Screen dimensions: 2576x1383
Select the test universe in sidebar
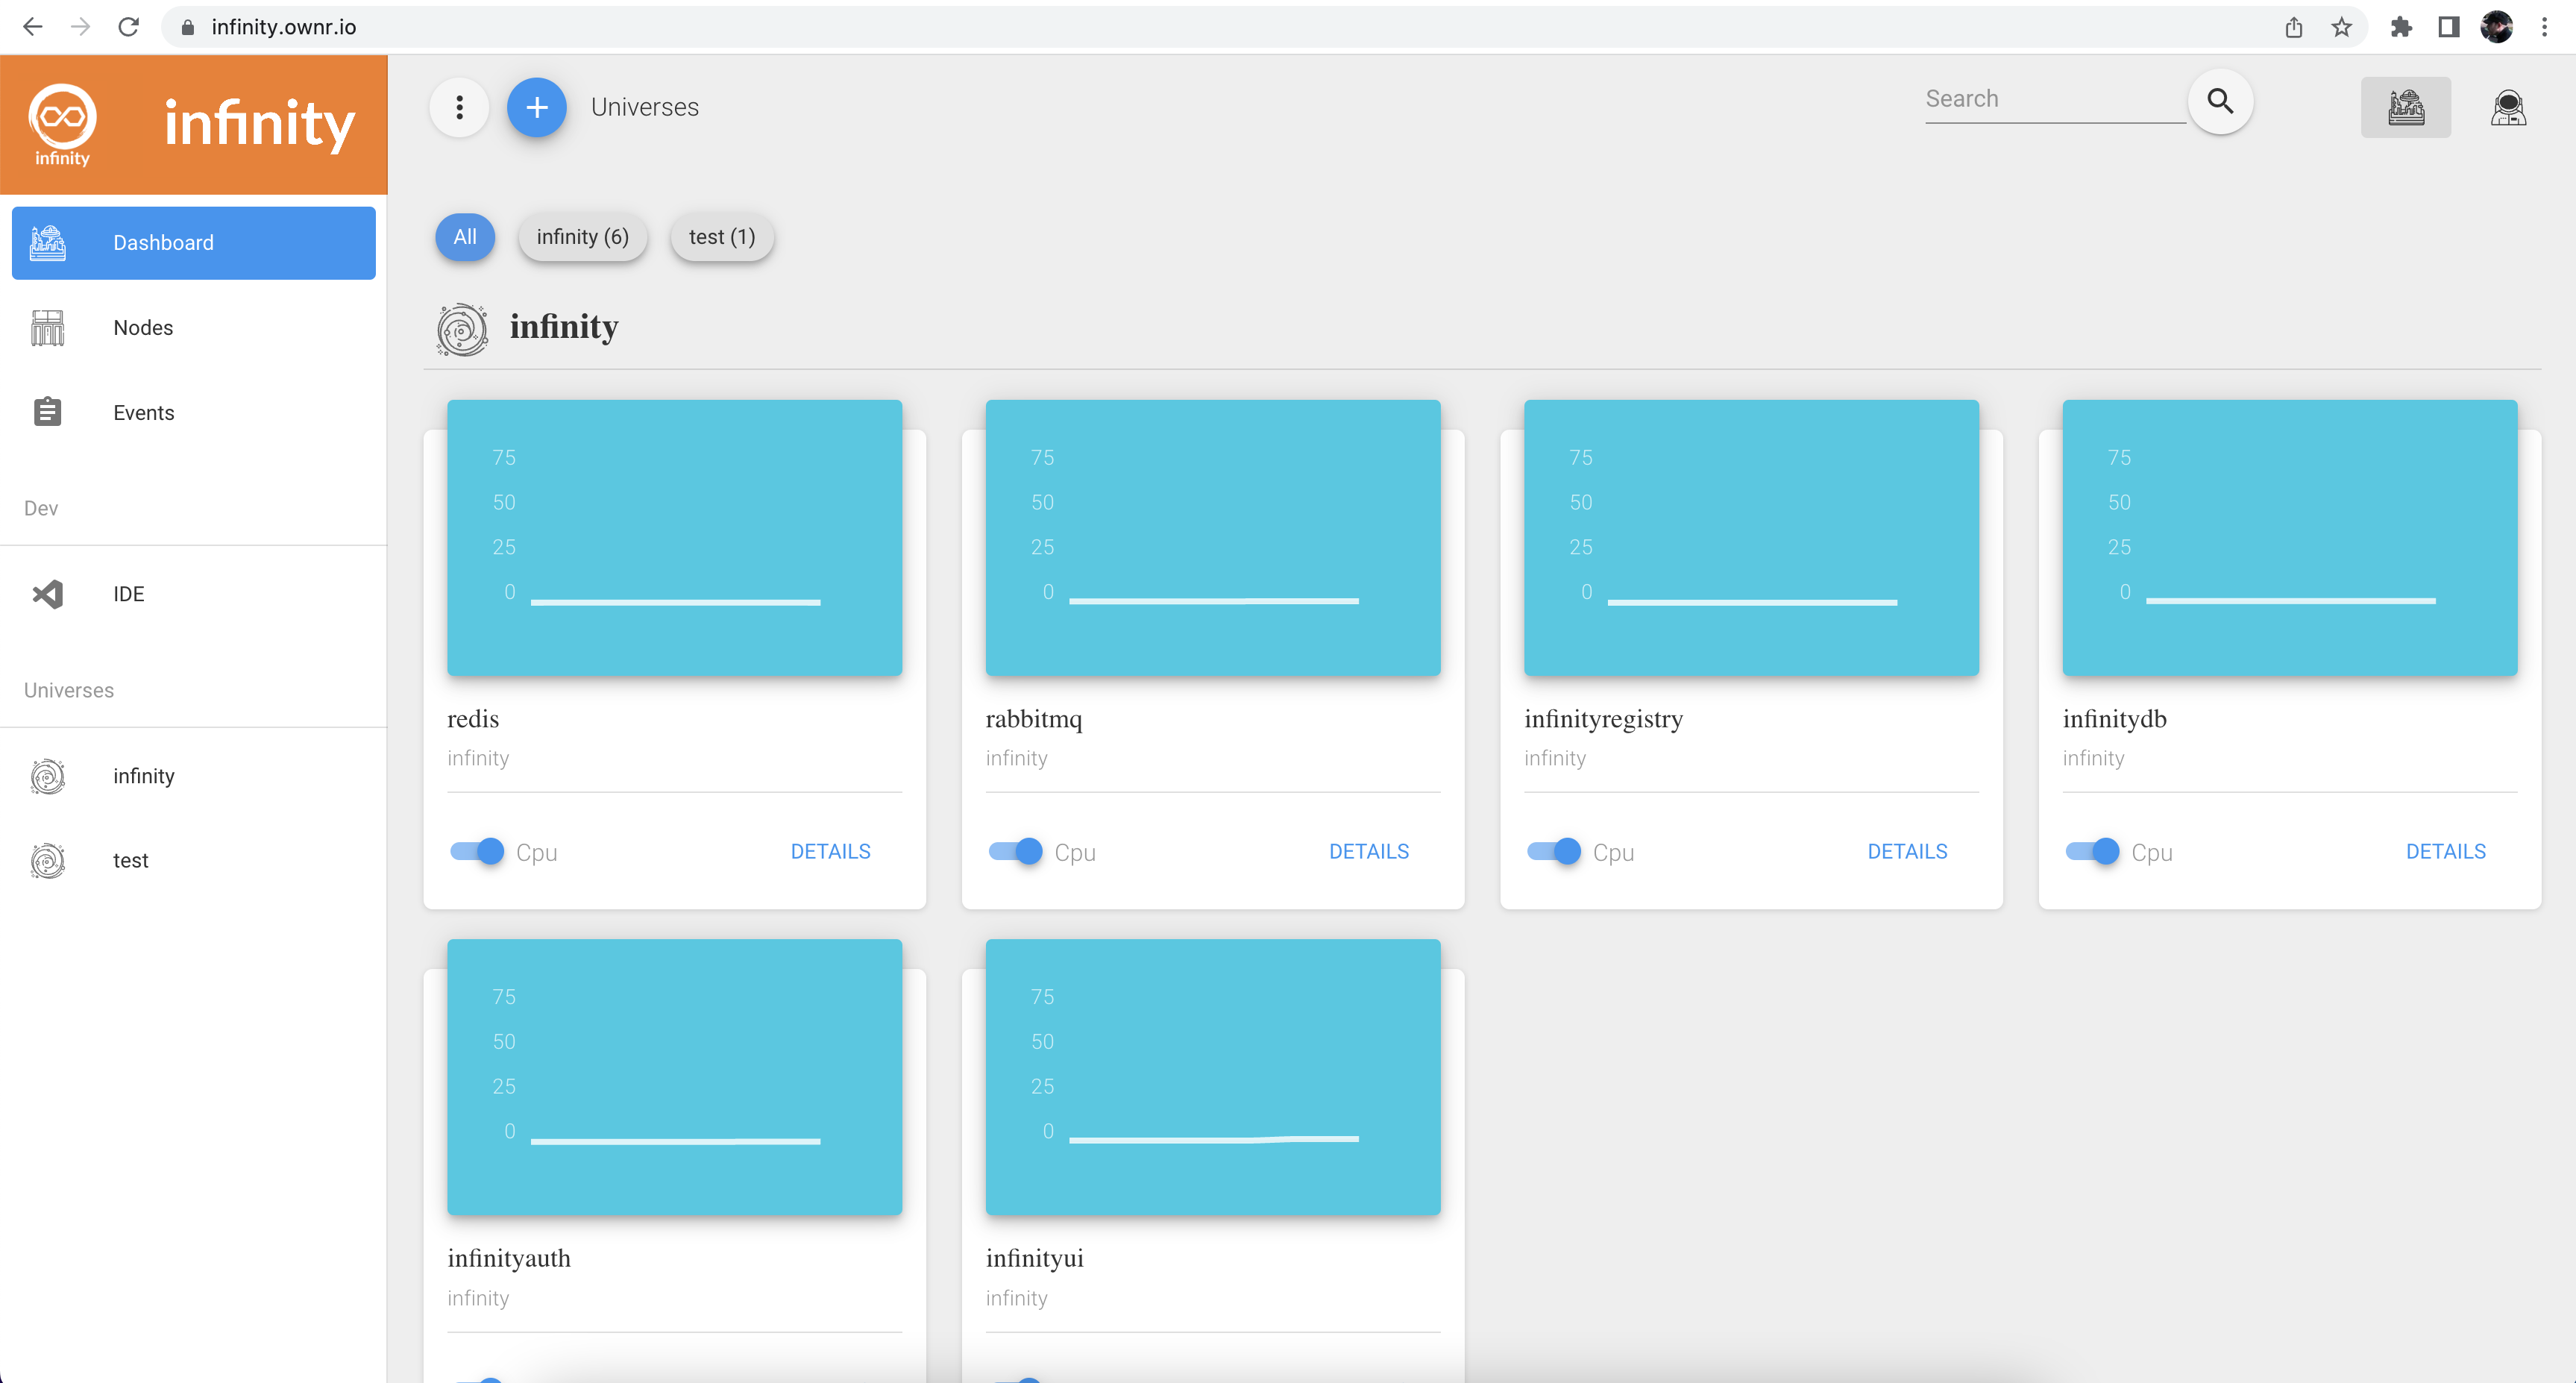coord(130,861)
